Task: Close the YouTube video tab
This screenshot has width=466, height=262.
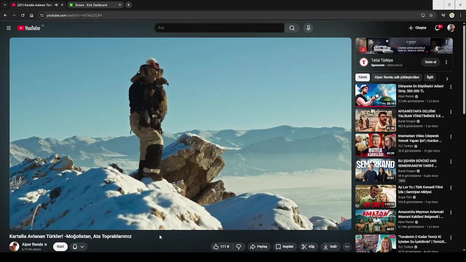Action: tap(62, 5)
